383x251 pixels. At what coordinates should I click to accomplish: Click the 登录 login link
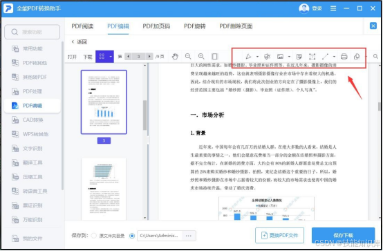point(317,8)
